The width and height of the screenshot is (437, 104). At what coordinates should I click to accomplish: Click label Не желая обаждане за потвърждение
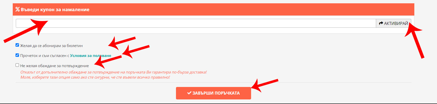click(54, 66)
